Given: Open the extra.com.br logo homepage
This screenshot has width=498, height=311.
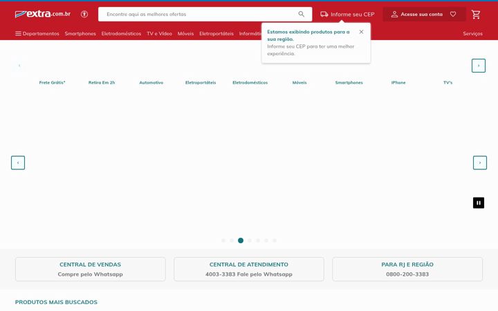Looking at the screenshot, I should pos(43,14).
